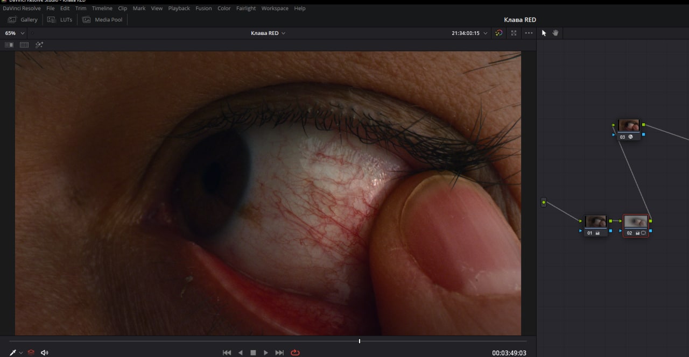Click node 02 blue key output
Viewport: 689px width, 357px height.
(651, 231)
